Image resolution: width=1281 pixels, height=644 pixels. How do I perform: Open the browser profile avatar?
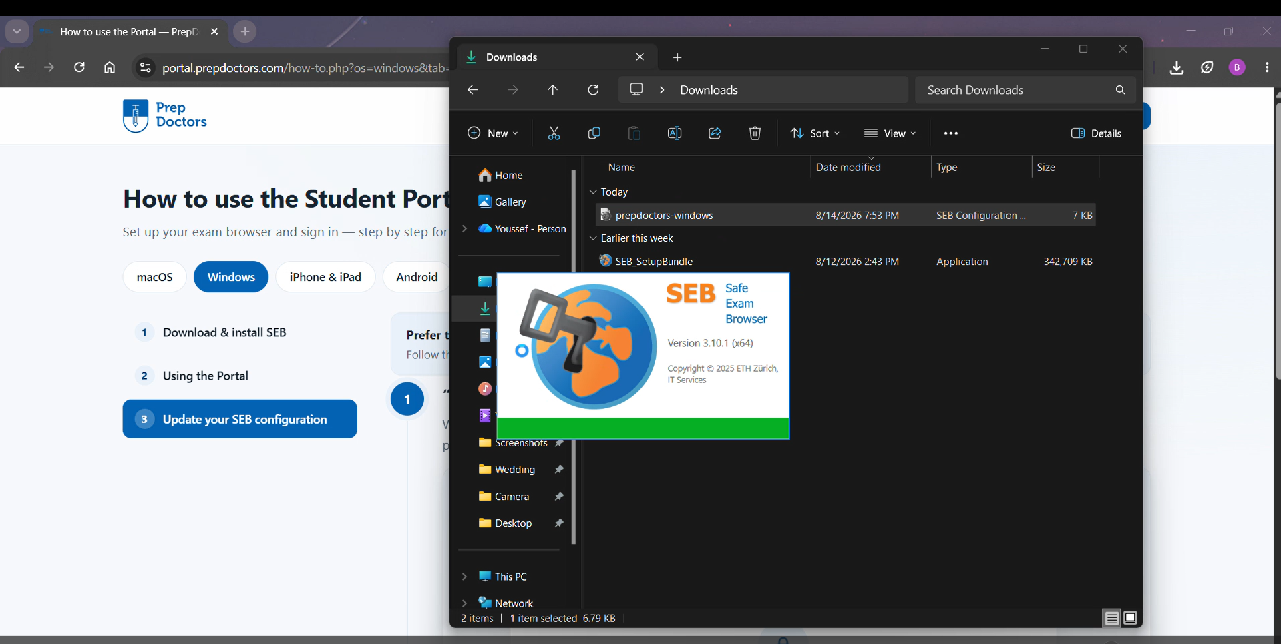pos(1237,67)
